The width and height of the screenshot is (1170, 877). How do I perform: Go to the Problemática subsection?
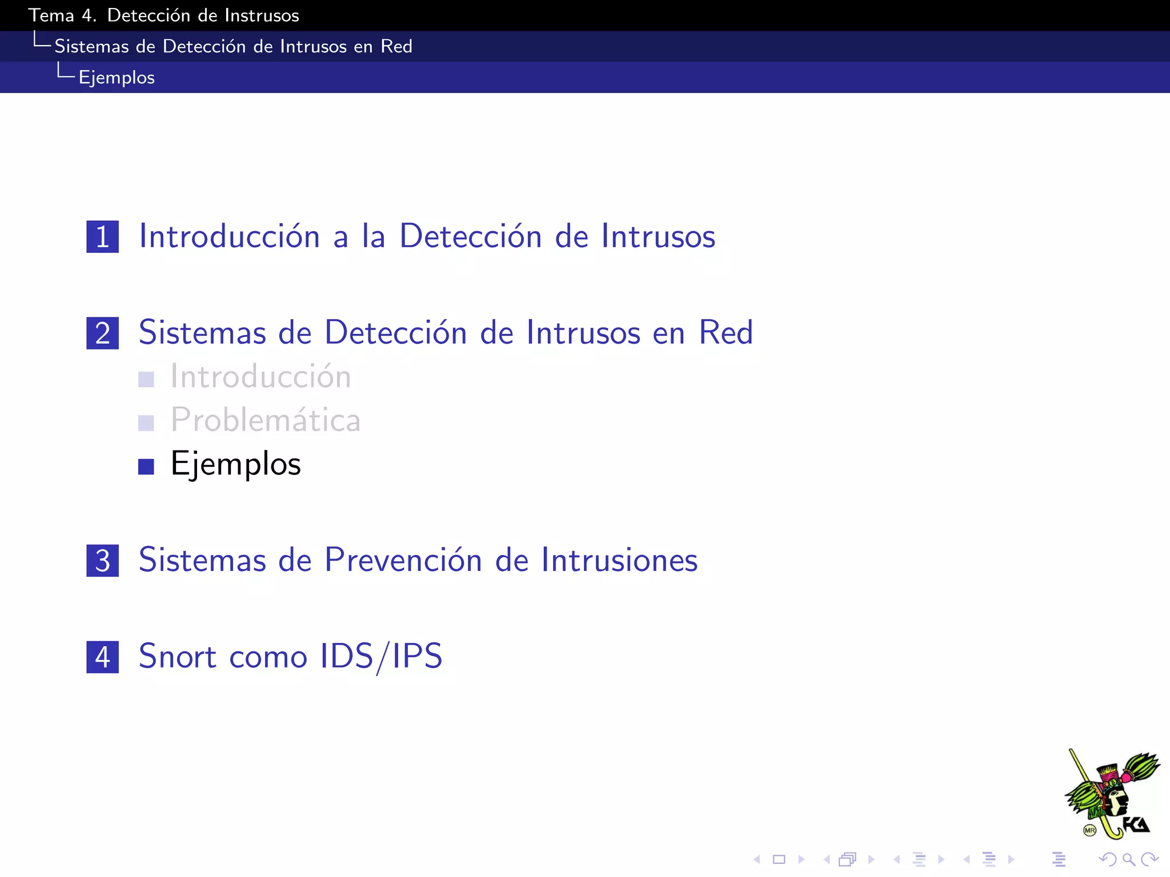266,420
